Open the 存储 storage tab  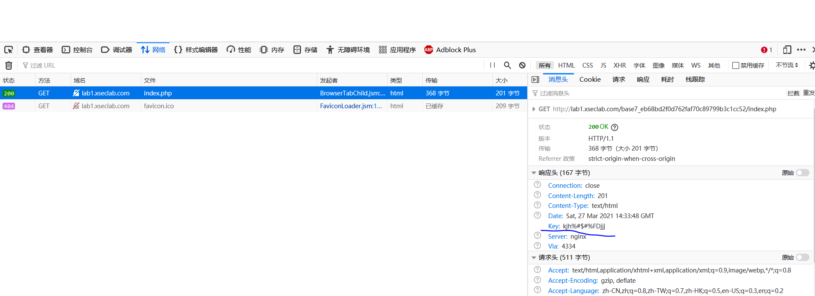[305, 50]
